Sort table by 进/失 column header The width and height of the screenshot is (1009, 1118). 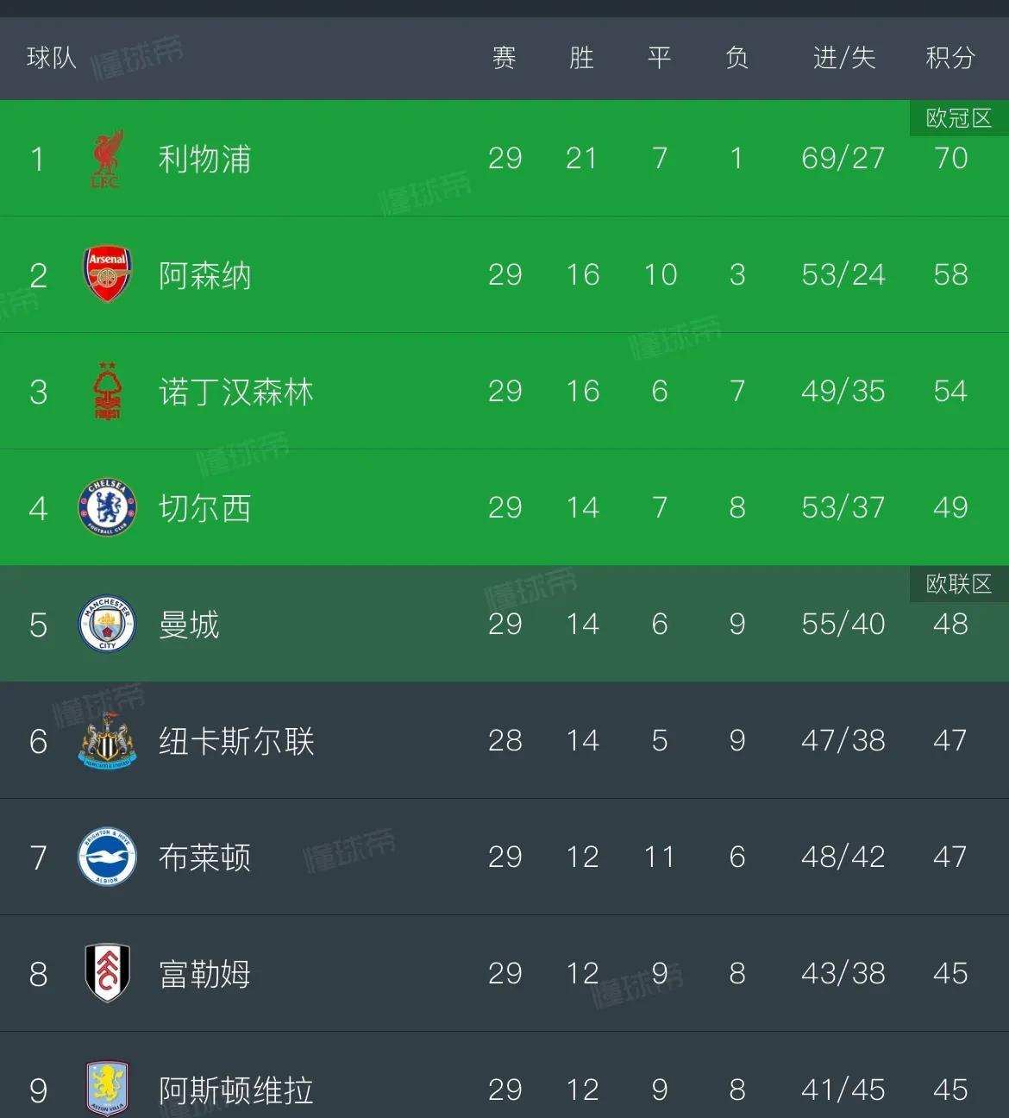pos(843,58)
